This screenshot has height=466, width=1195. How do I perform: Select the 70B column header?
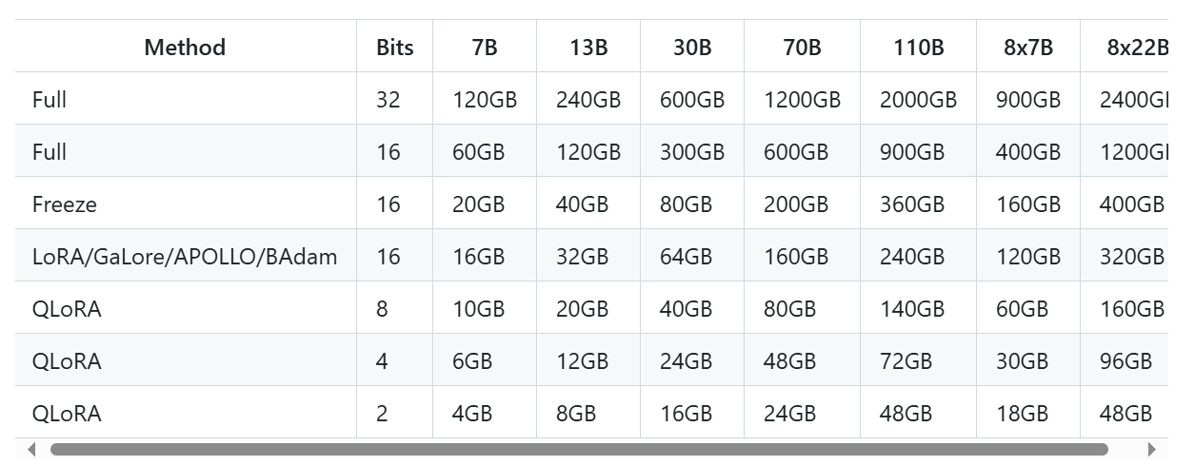802,47
